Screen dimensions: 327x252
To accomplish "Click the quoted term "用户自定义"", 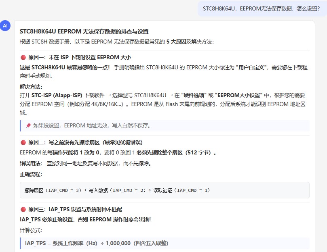I will tap(251, 67).
